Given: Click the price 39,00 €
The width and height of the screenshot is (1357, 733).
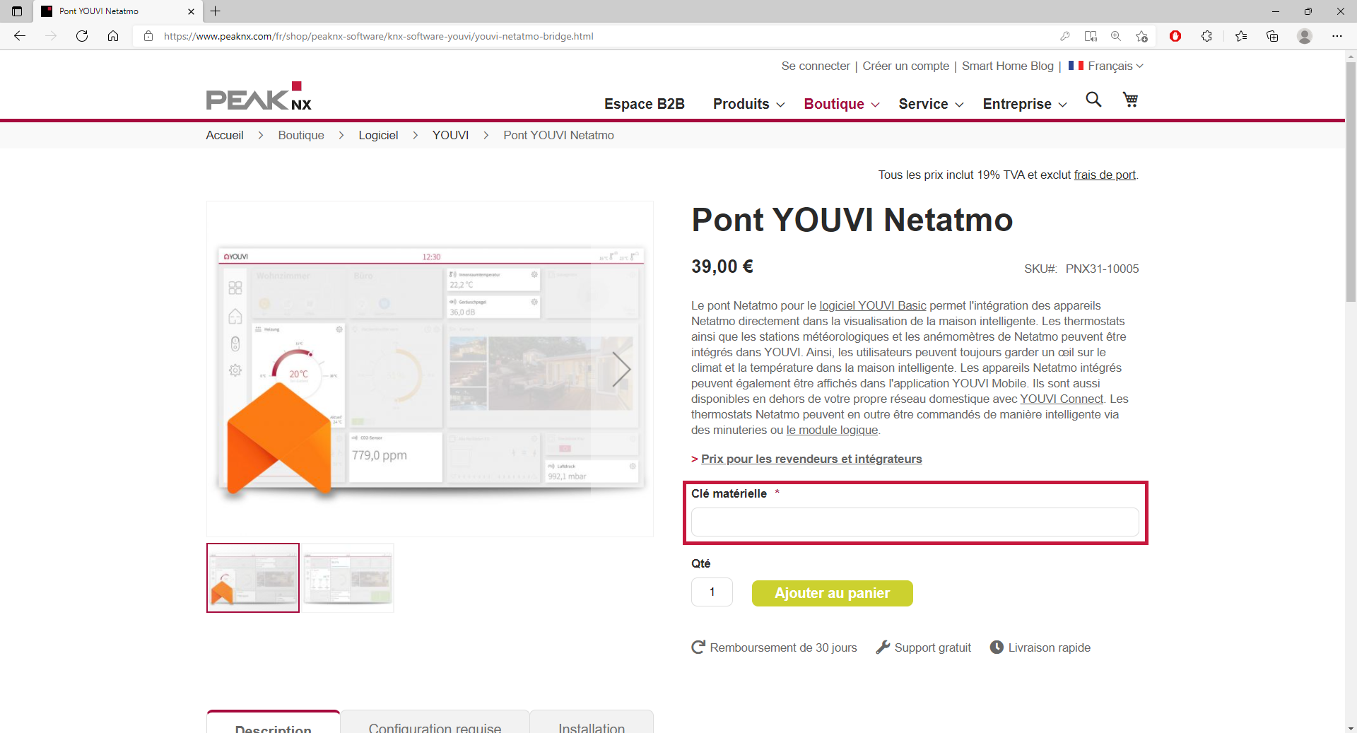Looking at the screenshot, I should point(722,266).
